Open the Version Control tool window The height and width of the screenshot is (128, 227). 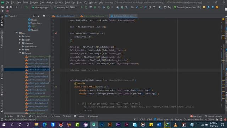pyautogui.click(x=38, y=116)
